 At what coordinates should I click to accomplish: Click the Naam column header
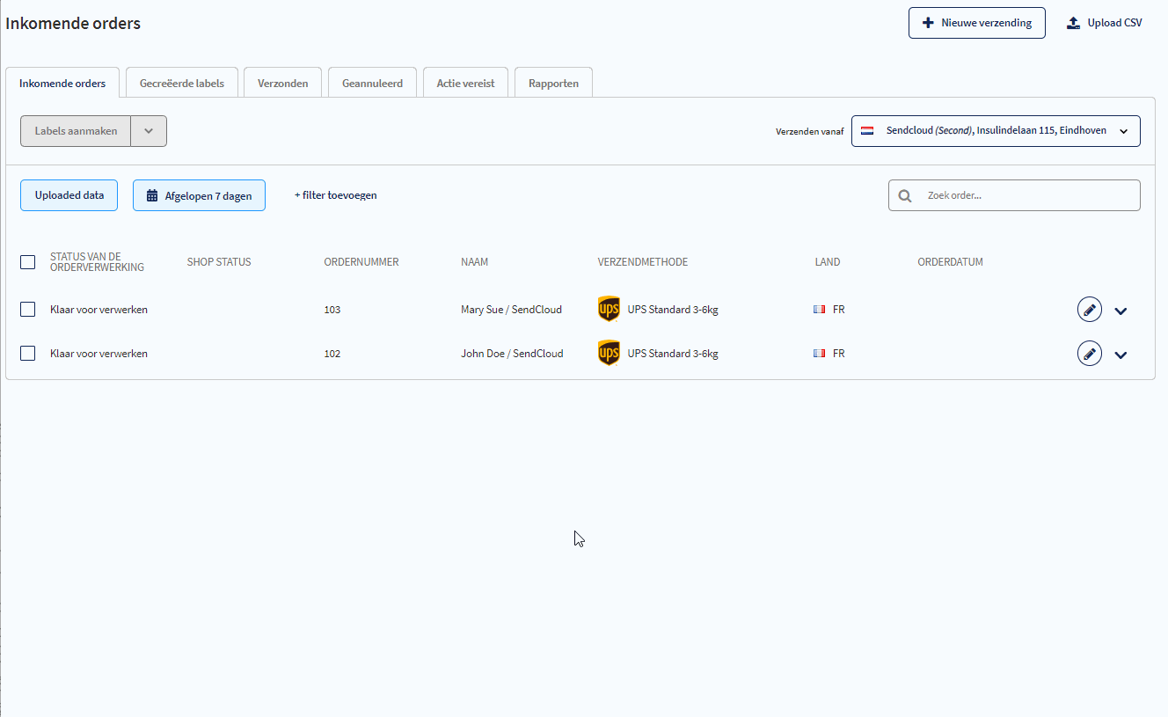point(474,262)
